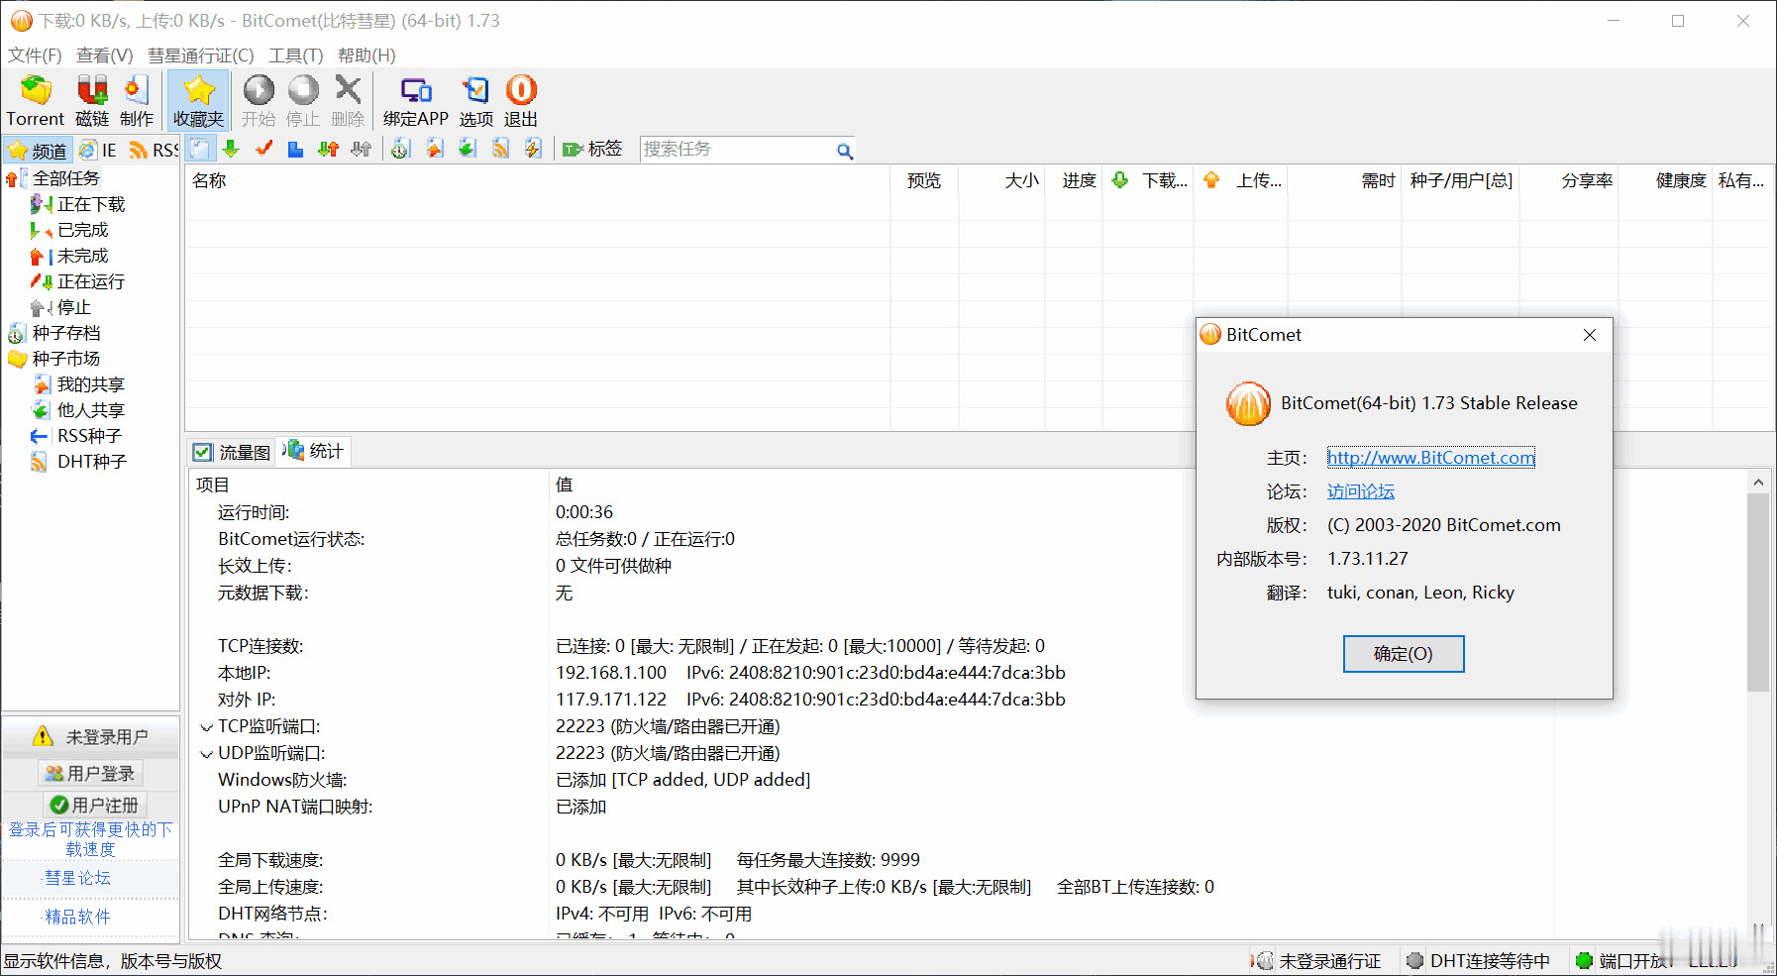Open the 帮助(H) menu
The image size is (1777, 976).
366,55
